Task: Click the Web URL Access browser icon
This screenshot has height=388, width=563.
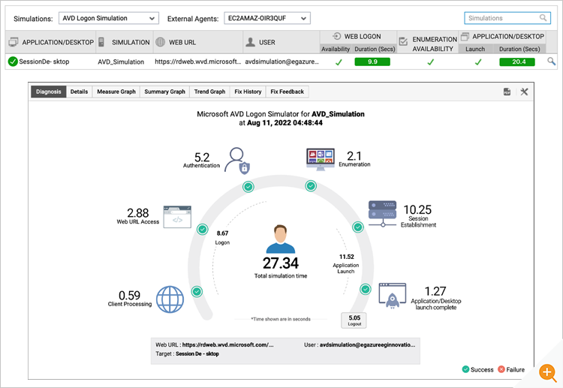Action: (x=177, y=217)
